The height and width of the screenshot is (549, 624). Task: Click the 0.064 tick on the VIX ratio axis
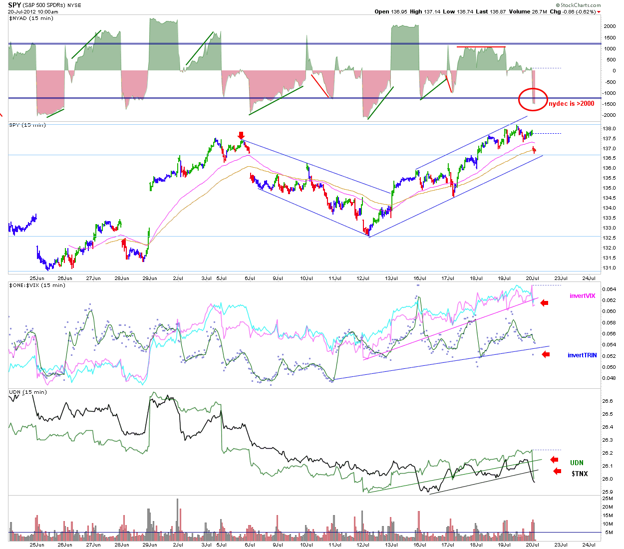pos(610,289)
